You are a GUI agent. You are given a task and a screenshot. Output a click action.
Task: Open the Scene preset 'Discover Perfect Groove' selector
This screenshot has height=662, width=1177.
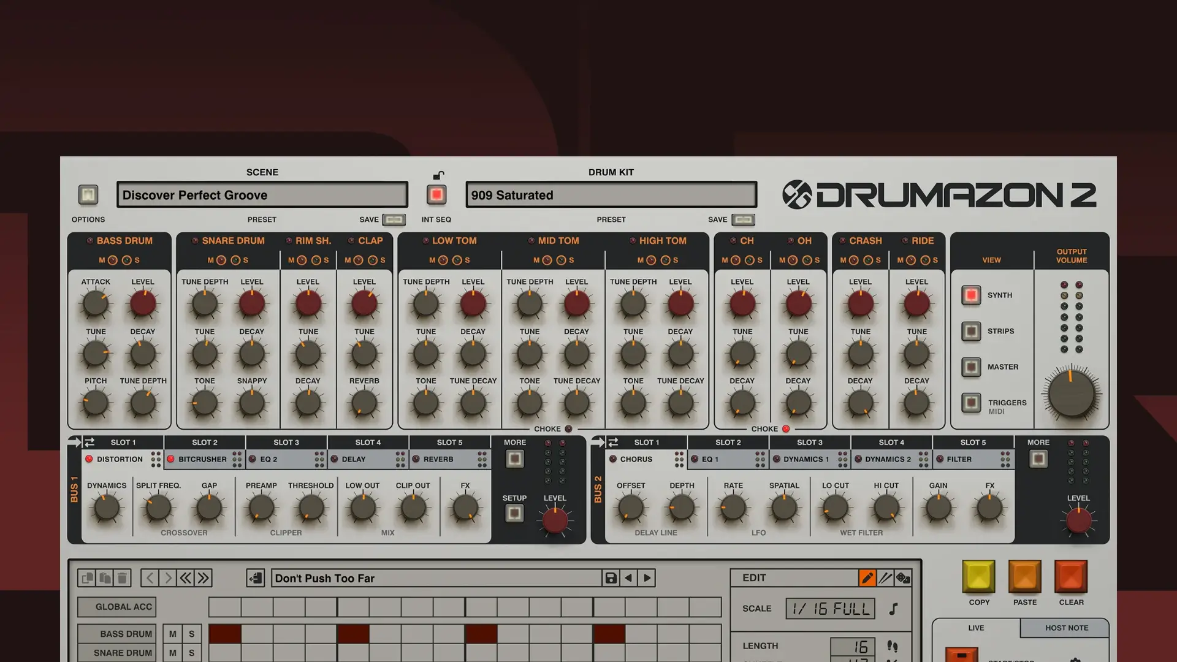[x=262, y=195]
